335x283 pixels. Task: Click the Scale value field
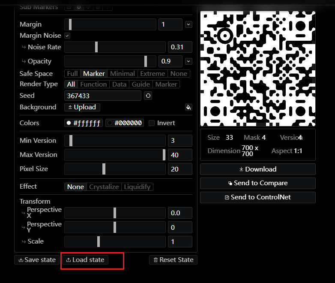click(180, 241)
